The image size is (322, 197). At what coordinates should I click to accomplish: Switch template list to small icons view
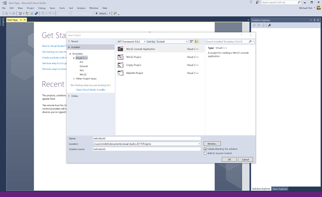pyautogui.click(x=191, y=41)
